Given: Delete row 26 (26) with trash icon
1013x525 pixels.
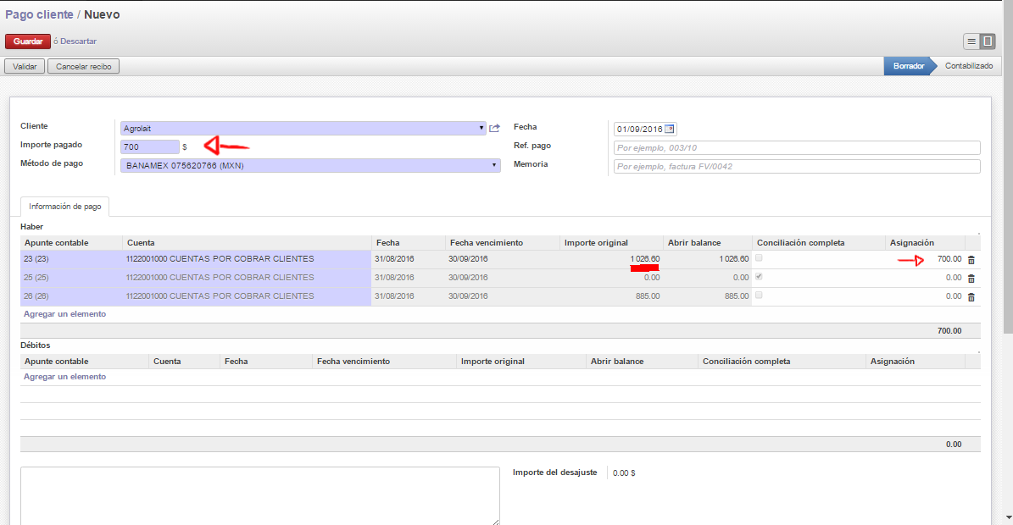Looking at the screenshot, I should click(x=971, y=297).
